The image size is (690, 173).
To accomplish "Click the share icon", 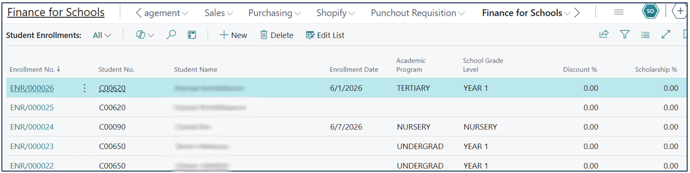I will click(604, 35).
